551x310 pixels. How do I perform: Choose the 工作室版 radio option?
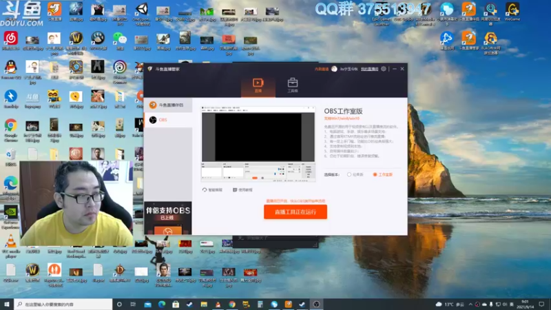(x=383, y=174)
